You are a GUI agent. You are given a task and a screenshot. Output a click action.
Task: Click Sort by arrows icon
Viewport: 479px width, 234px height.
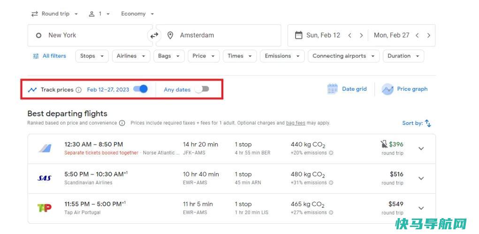coord(428,123)
